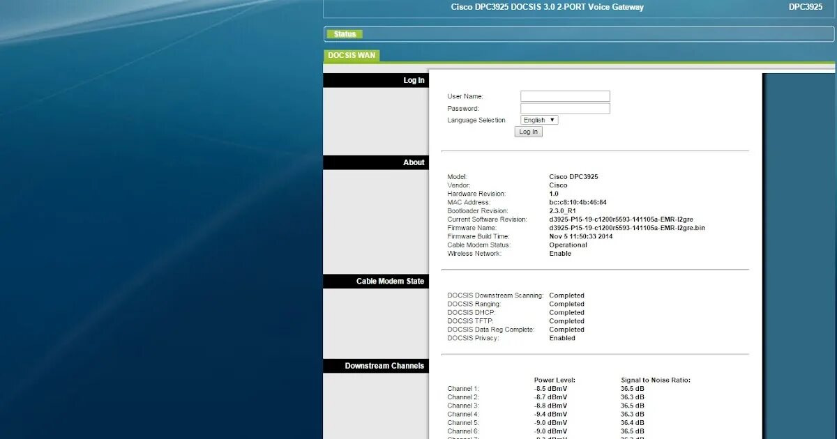Click the User Name input field

pos(565,95)
